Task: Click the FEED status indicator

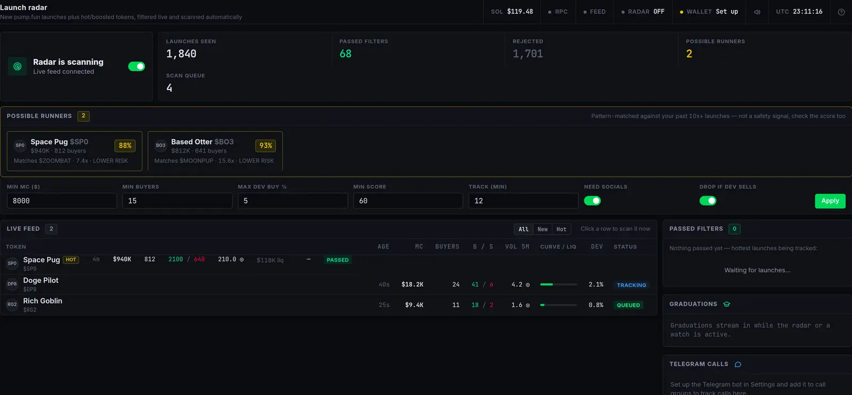Action: coord(594,12)
